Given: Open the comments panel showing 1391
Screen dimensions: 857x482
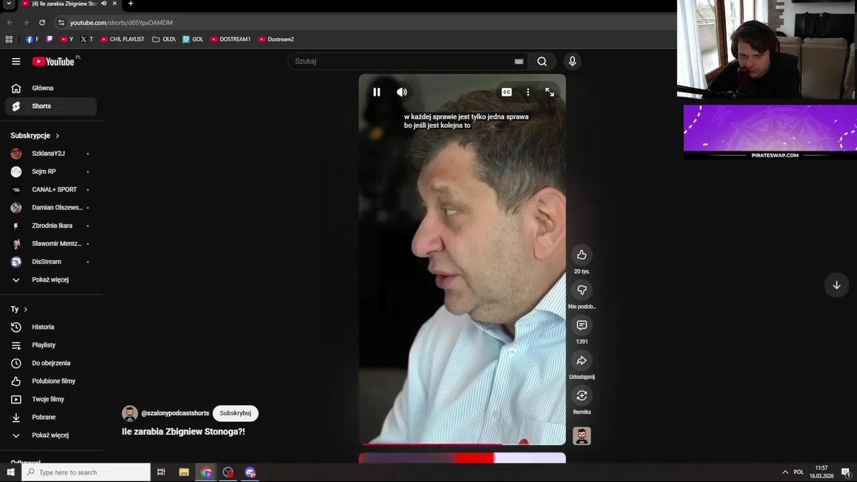Looking at the screenshot, I should tap(582, 325).
